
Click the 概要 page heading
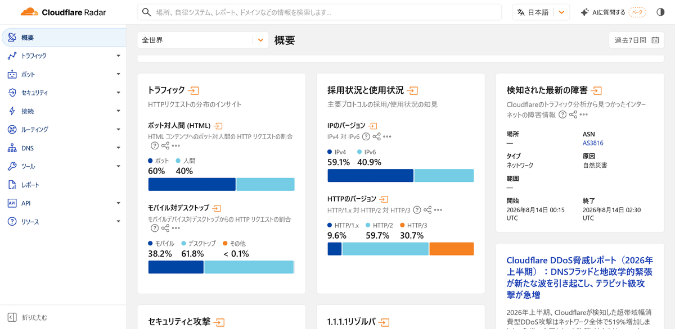point(285,40)
